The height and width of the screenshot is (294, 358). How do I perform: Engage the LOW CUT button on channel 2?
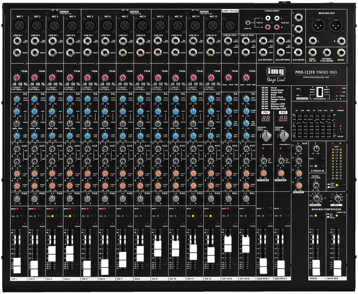[42, 89]
